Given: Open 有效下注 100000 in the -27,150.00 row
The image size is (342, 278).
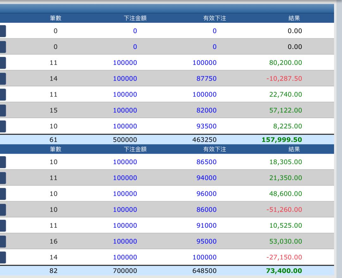Looking at the screenshot, I should (x=204, y=257).
